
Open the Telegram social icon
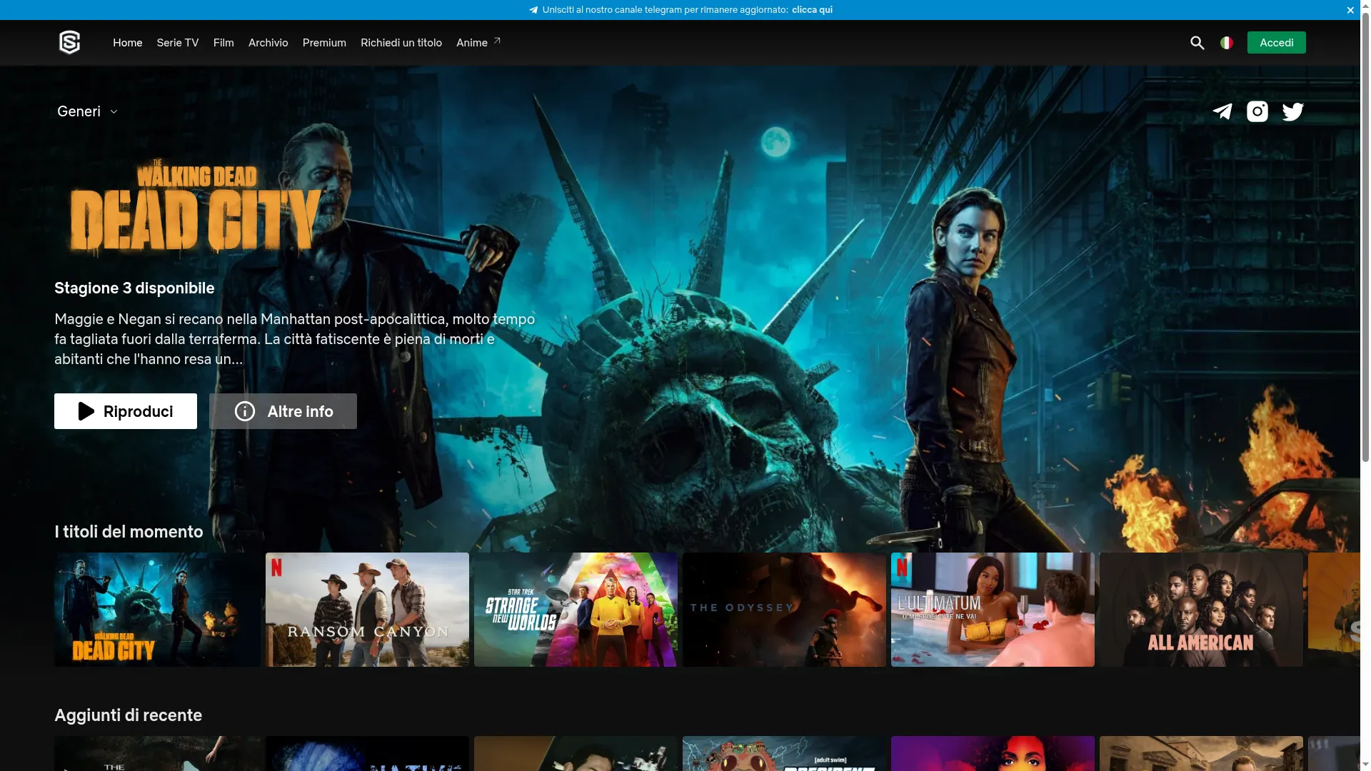pyautogui.click(x=1222, y=111)
